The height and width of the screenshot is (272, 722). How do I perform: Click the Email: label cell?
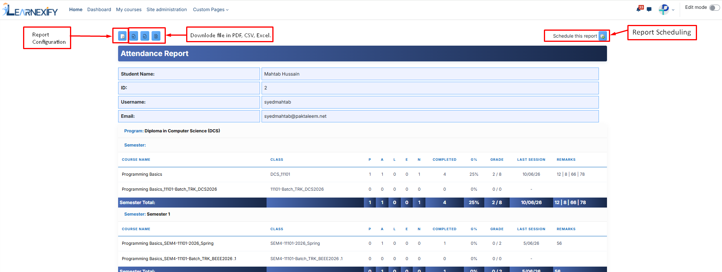[x=189, y=116]
